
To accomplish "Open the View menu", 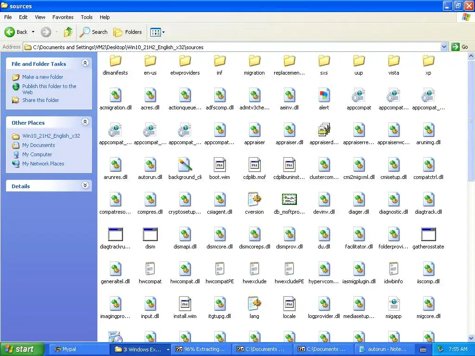I will pyautogui.click(x=40, y=17).
